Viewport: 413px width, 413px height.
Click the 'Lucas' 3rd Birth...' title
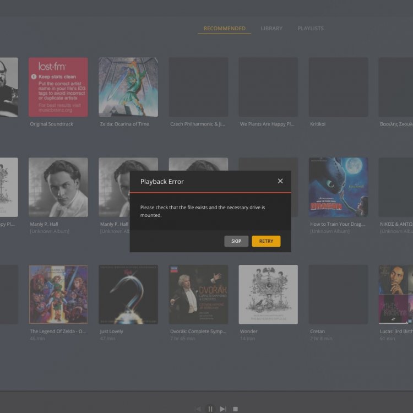[396, 332]
